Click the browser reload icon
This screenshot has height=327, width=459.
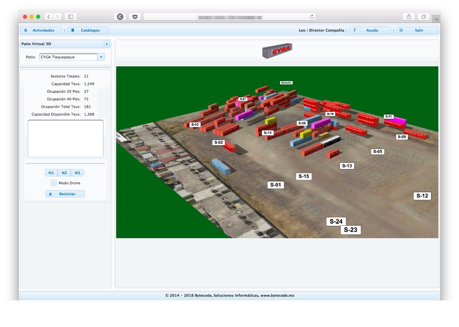coord(312,17)
